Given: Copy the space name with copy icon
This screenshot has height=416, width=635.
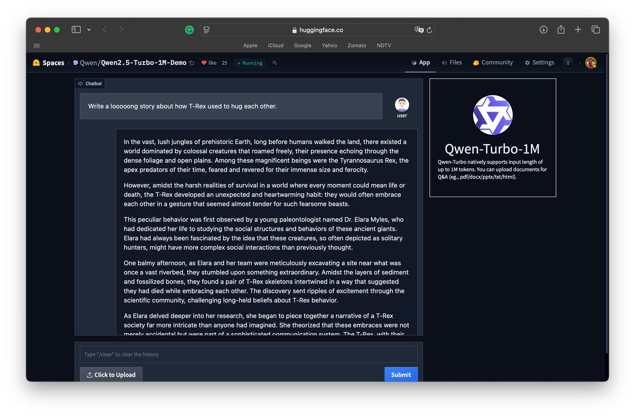Looking at the screenshot, I should click(x=192, y=63).
